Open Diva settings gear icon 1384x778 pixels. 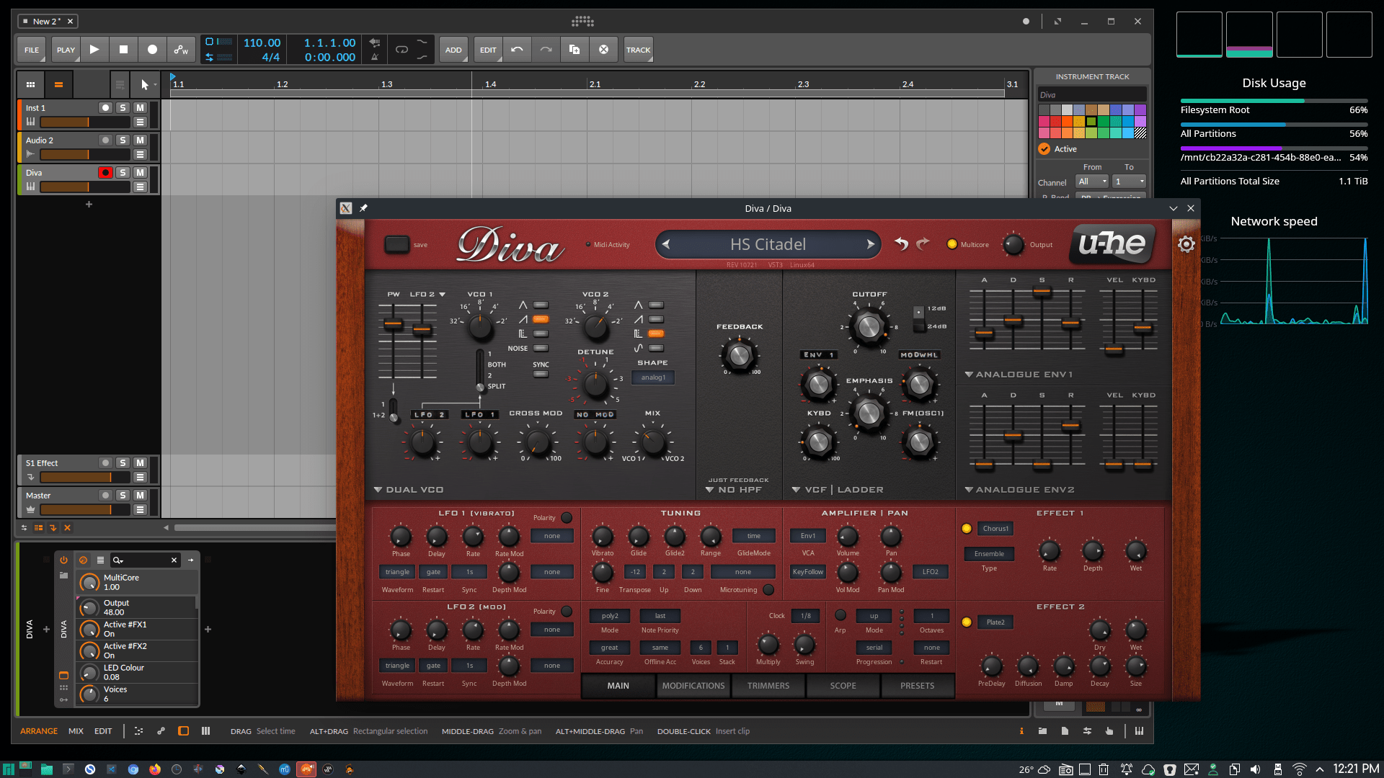click(x=1186, y=244)
